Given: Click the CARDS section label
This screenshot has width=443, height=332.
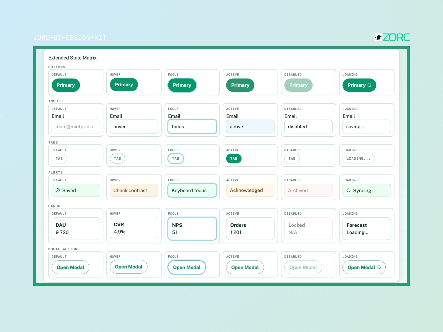Looking at the screenshot, I should [x=54, y=206].
